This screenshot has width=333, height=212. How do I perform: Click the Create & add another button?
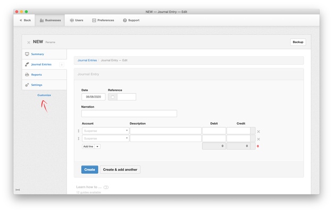(120, 170)
